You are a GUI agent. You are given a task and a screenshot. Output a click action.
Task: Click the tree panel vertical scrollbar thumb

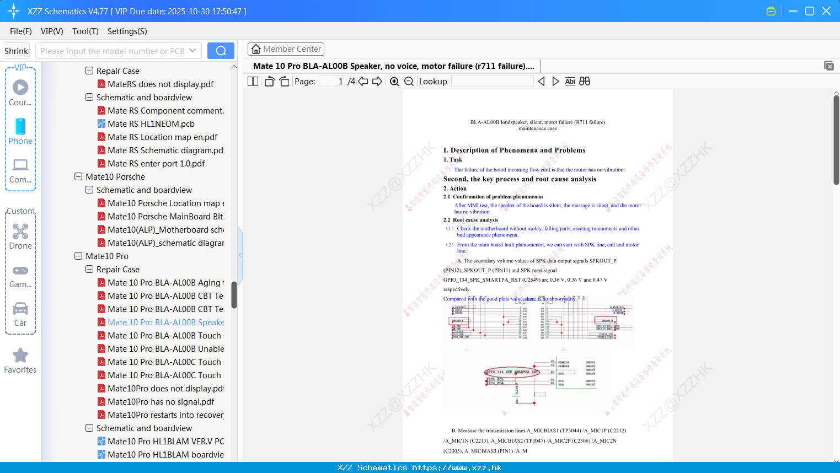point(234,295)
